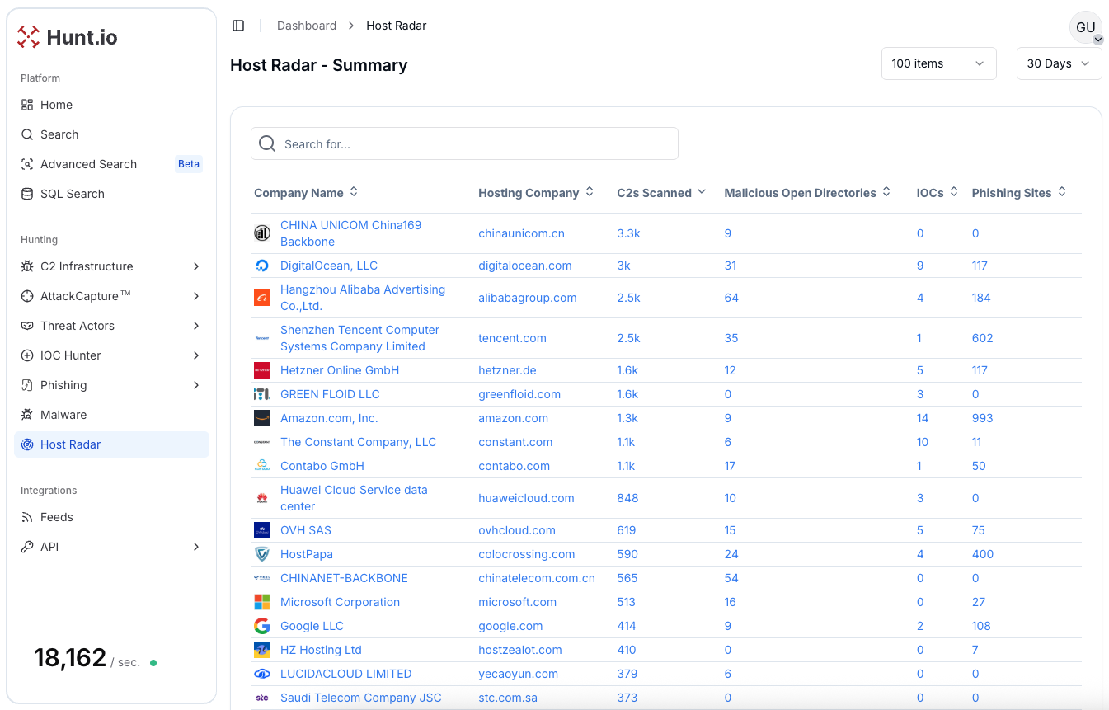Image resolution: width=1109 pixels, height=710 pixels.
Task: Expand the AttackCapture submenu chevron
Action: [x=196, y=296]
